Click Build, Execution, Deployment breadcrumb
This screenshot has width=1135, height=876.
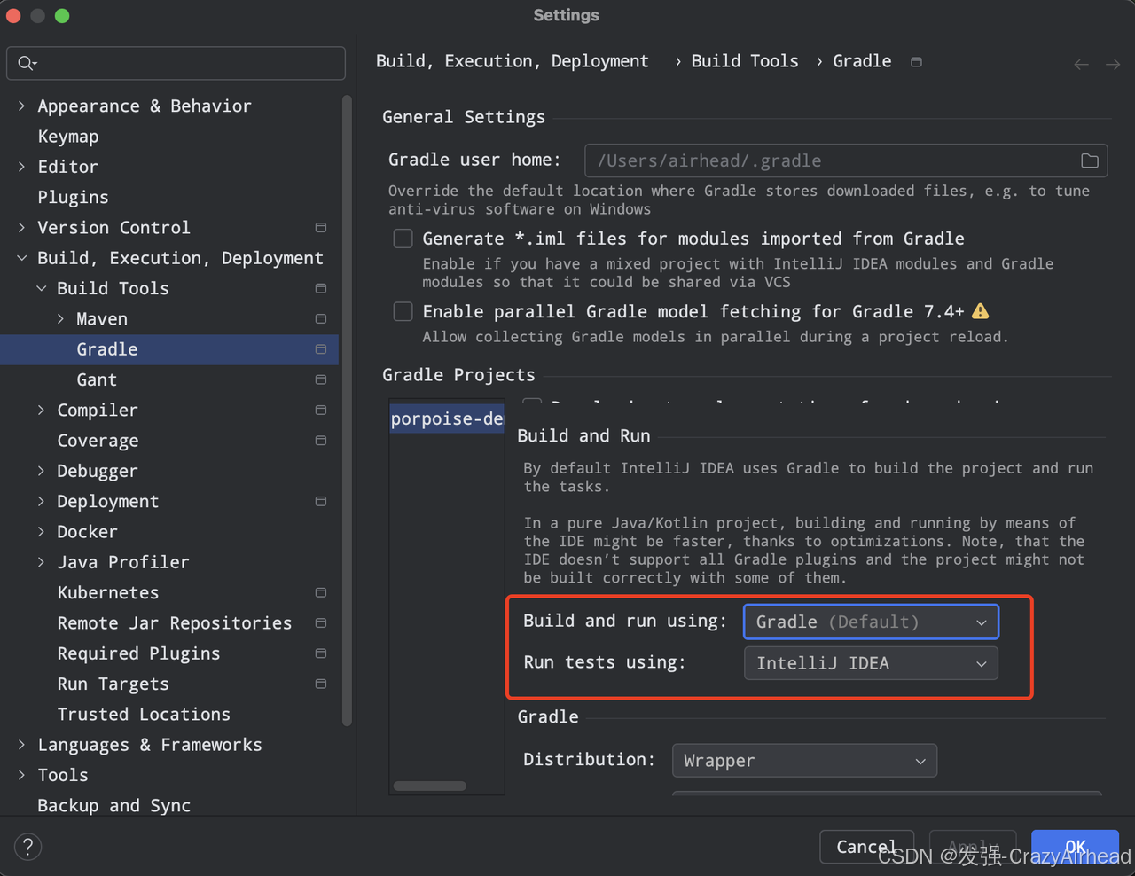pyautogui.click(x=512, y=61)
